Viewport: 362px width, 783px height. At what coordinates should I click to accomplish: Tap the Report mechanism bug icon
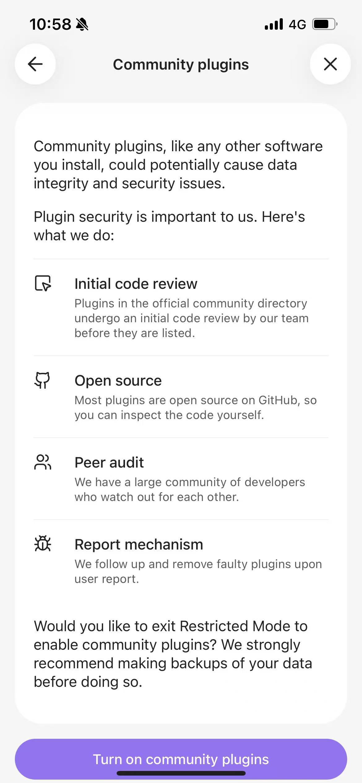pyautogui.click(x=43, y=544)
